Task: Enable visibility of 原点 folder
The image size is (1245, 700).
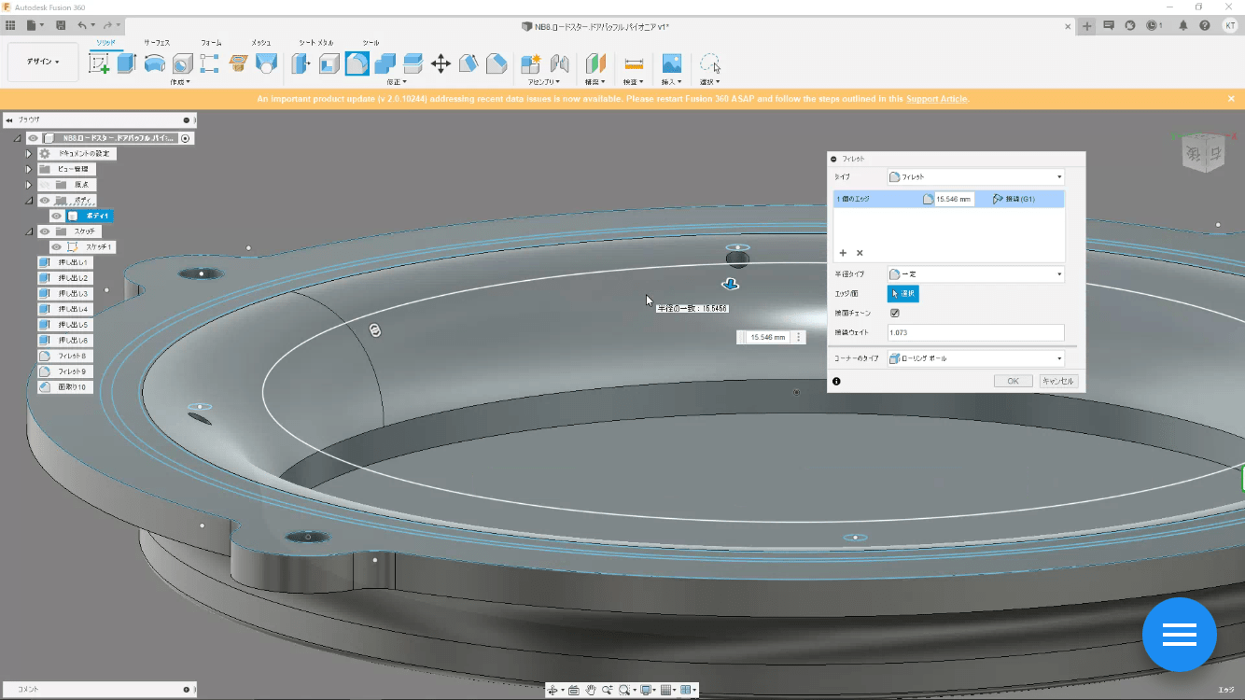Action: point(44,185)
